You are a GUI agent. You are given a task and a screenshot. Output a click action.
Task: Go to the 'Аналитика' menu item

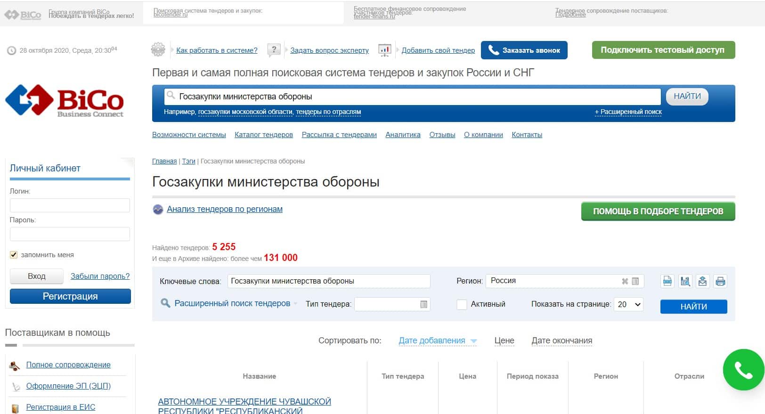point(403,135)
